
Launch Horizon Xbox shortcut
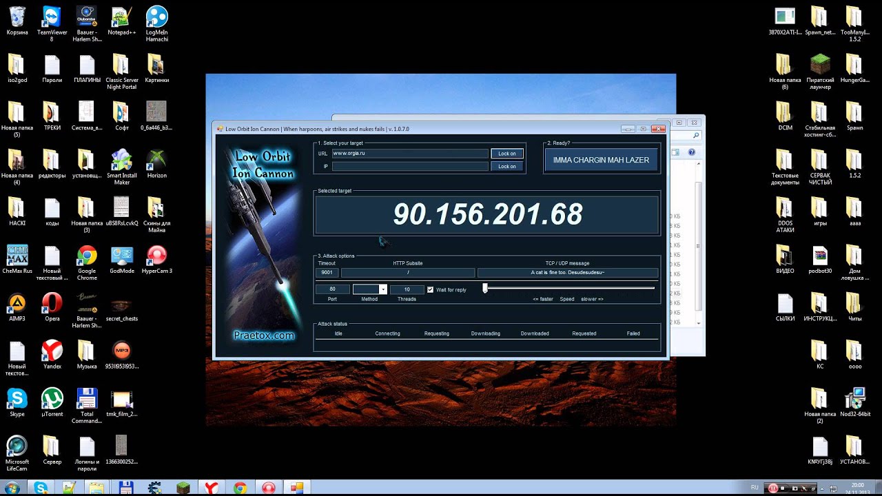coord(156,164)
